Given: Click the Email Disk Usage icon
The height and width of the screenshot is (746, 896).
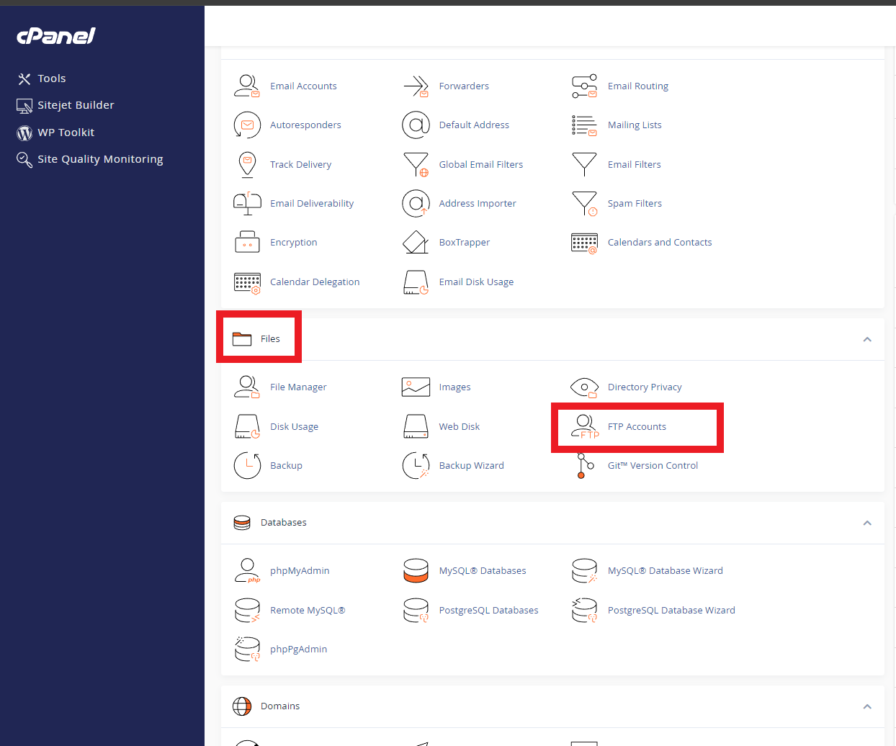Looking at the screenshot, I should (x=416, y=282).
